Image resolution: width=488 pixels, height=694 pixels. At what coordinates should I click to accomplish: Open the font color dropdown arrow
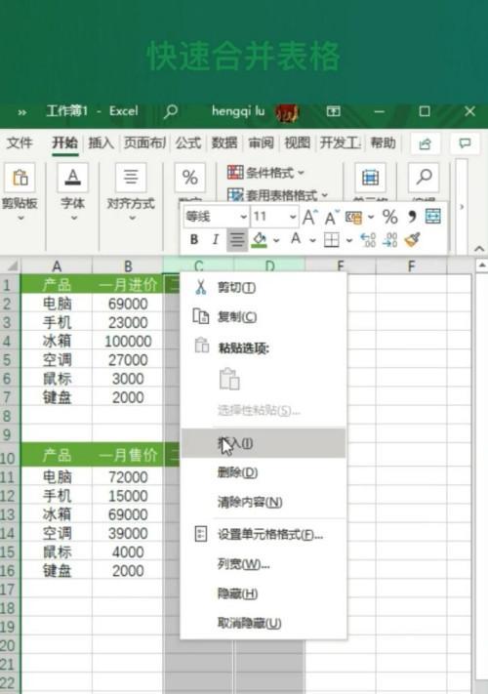click(312, 240)
